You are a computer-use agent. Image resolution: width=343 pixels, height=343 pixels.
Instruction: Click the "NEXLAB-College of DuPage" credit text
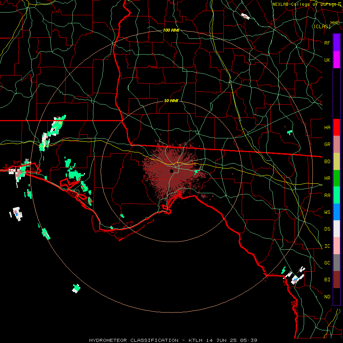pos(305,4)
